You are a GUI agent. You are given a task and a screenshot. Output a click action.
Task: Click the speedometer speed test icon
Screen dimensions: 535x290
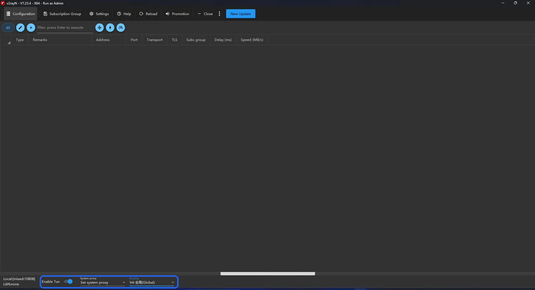pyautogui.click(x=121, y=28)
